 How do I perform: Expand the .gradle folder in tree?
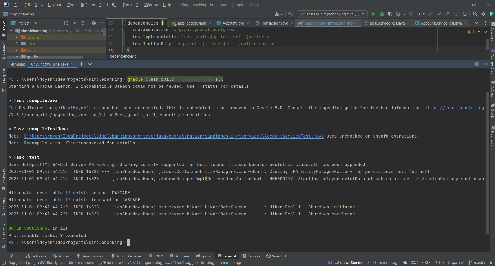tap(17, 37)
